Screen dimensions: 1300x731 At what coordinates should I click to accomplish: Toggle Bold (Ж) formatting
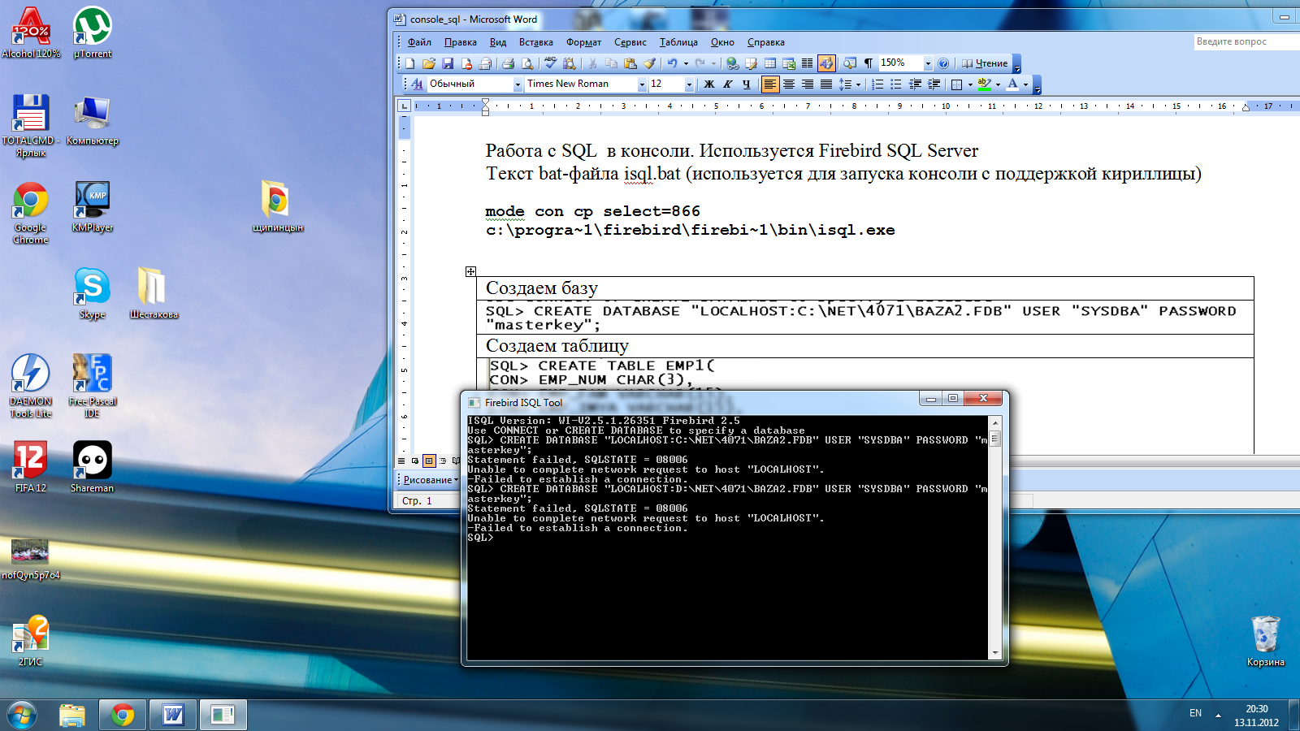point(708,84)
